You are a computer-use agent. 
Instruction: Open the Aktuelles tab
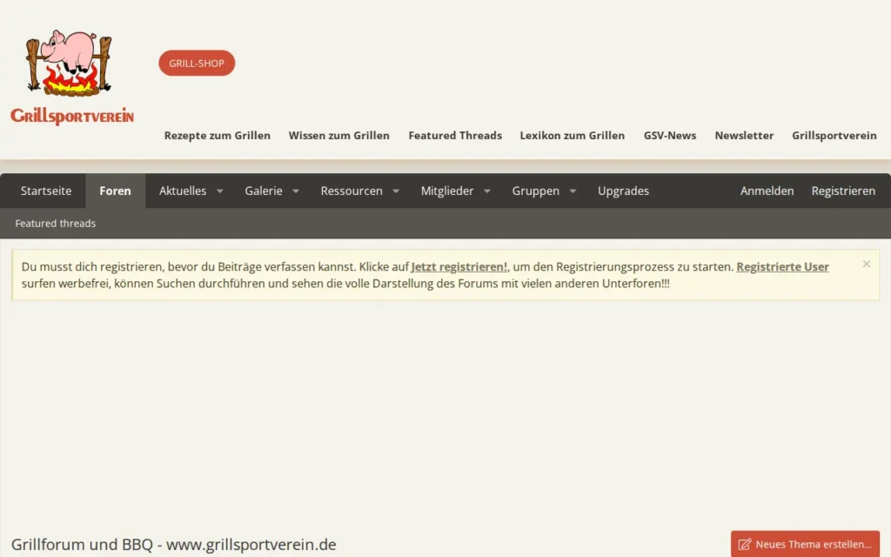183,191
